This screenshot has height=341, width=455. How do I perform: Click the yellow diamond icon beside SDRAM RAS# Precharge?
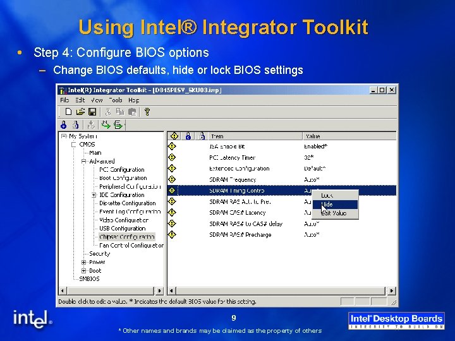tap(172, 234)
